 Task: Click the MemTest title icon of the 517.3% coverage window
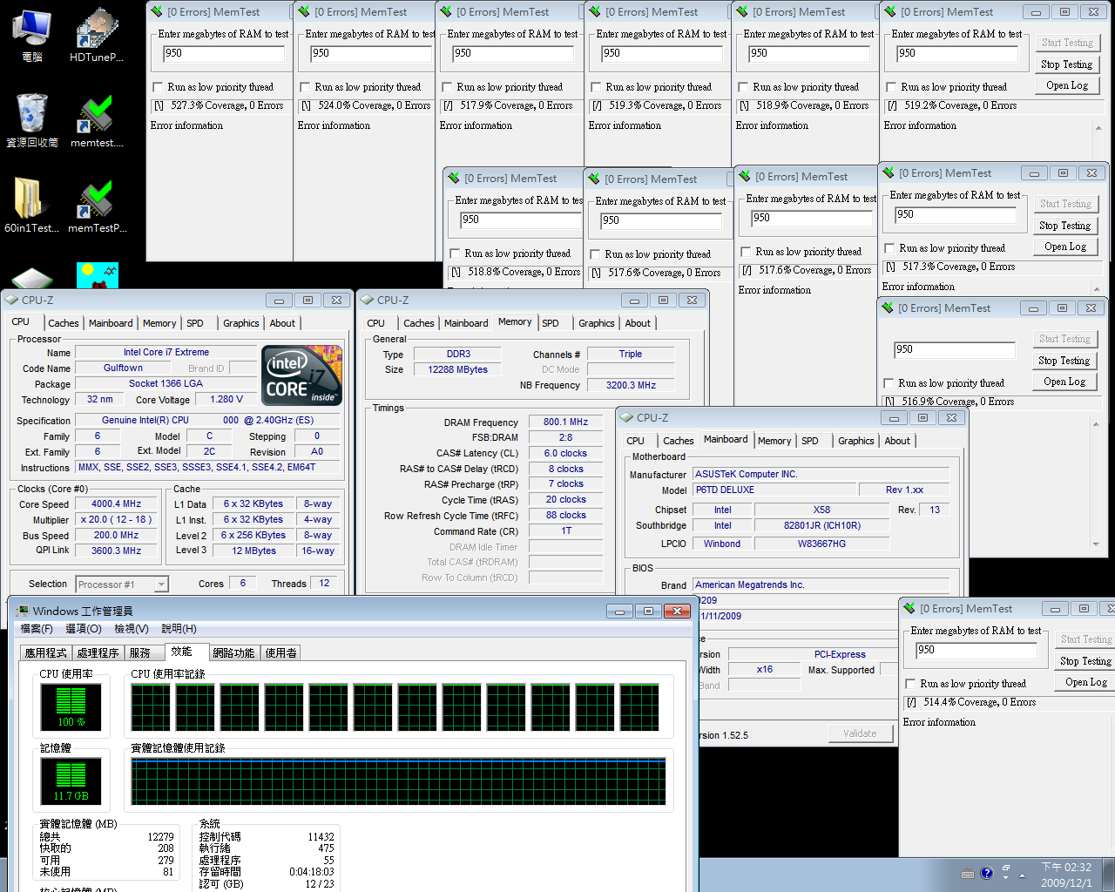point(888,172)
